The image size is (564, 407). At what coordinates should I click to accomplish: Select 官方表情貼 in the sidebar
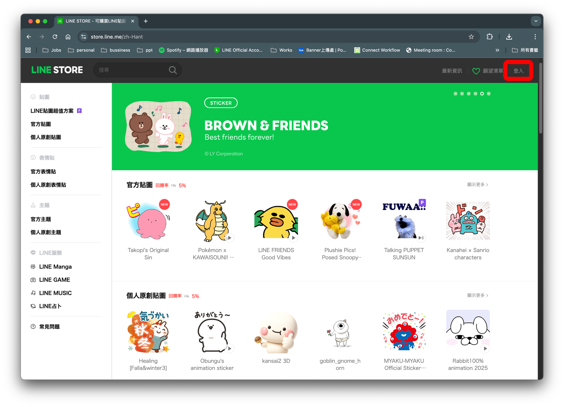43,172
